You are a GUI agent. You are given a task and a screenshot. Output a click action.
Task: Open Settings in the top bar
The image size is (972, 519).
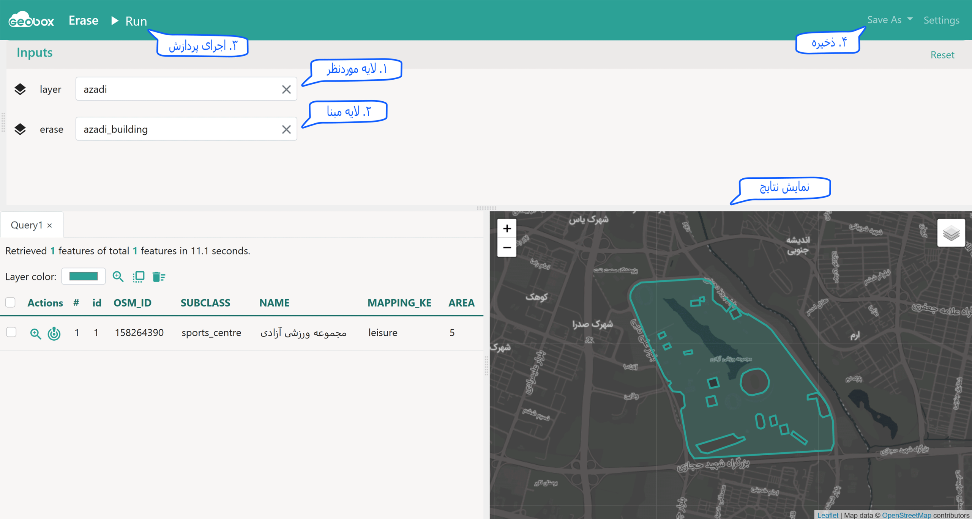(x=941, y=20)
